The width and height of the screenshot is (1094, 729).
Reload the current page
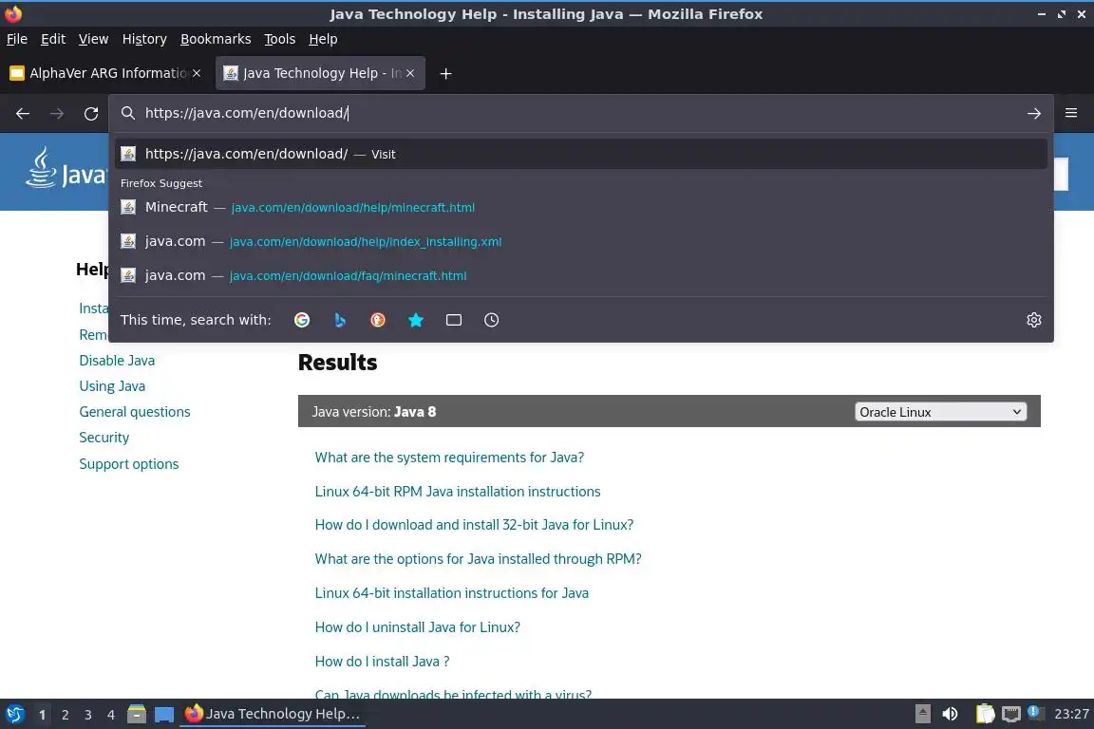pyautogui.click(x=91, y=113)
